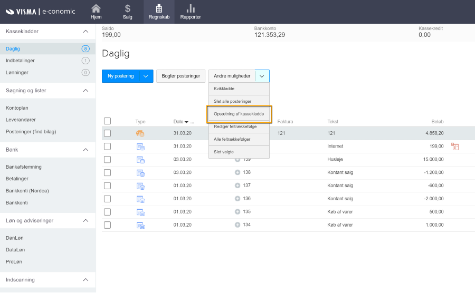Screen dimensions: 475x293
Task: Select Alle feltrækkefølger
Action: click(239, 140)
